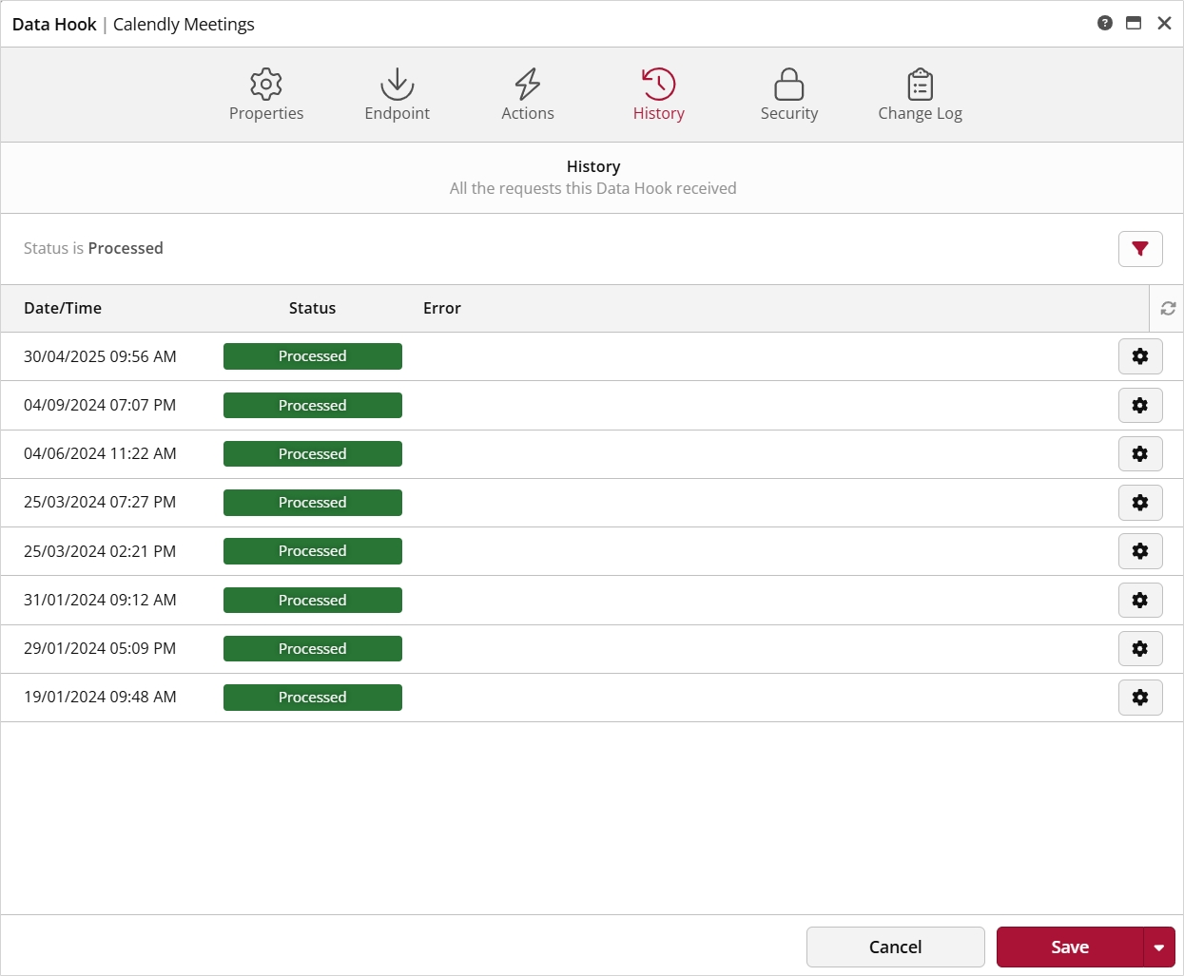Maximize the Data Hook dialog
This screenshot has width=1184, height=976.
(1134, 23)
